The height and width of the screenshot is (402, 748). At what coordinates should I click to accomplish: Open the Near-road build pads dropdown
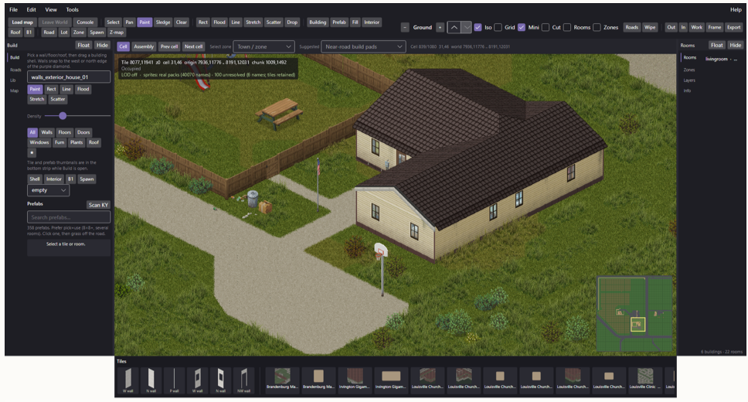pyautogui.click(x=363, y=46)
